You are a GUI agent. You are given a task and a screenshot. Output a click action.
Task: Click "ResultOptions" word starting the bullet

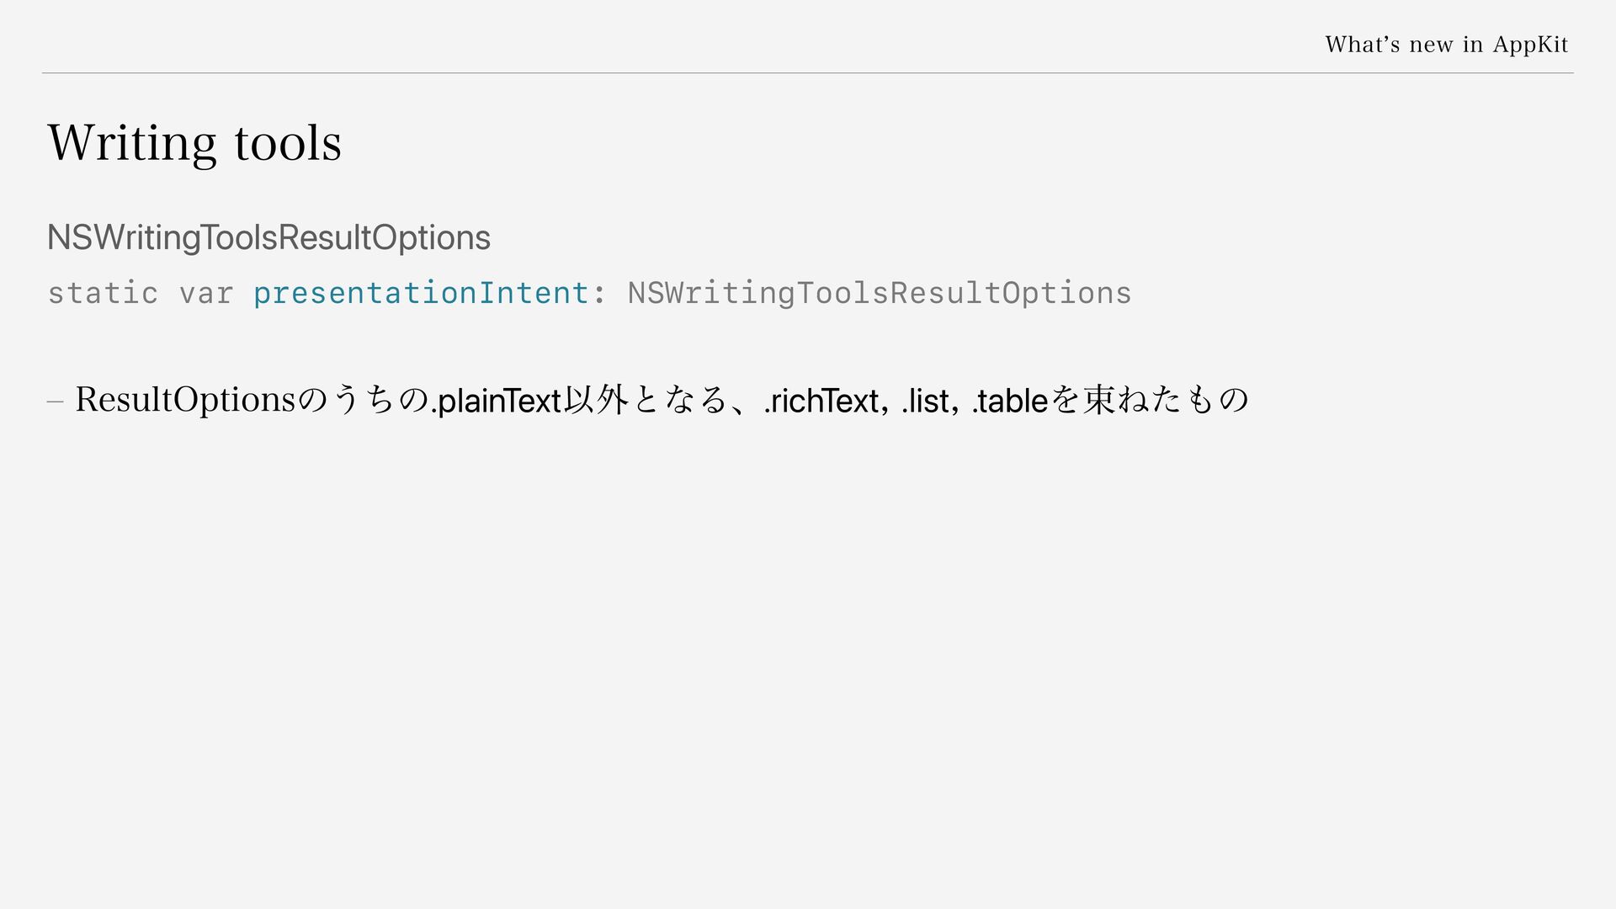tap(185, 400)
